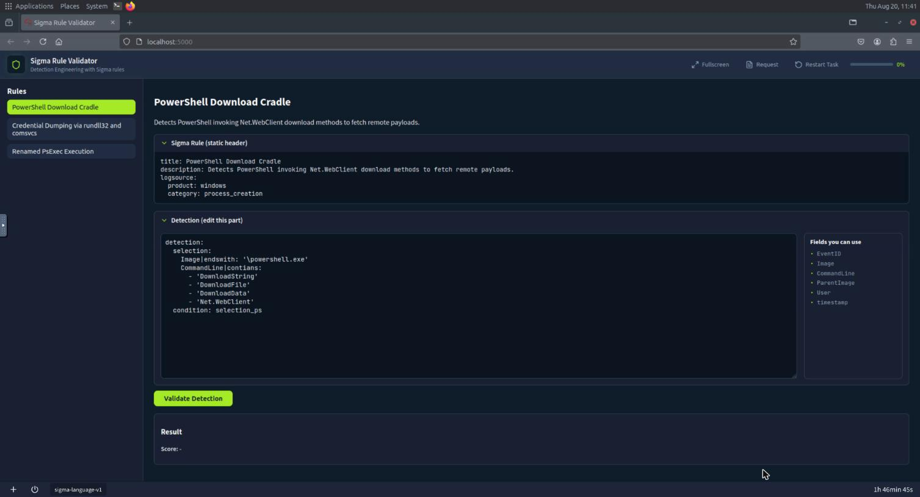Click the sigma-language-v1 taskbar item
Viewport: 920px width, 497px height.
point(78,489)
